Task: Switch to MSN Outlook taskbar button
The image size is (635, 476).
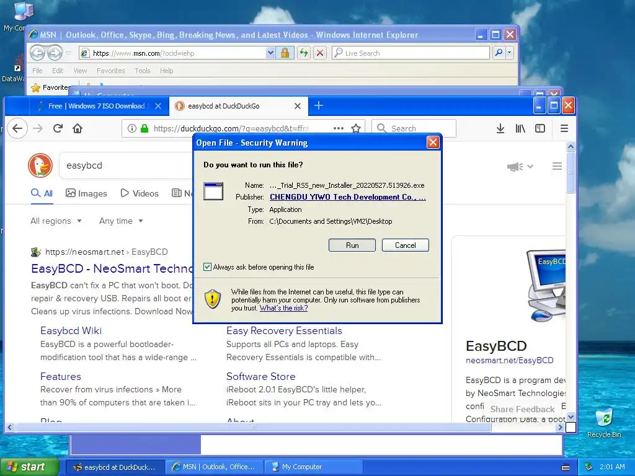Action: coord(215,467)
